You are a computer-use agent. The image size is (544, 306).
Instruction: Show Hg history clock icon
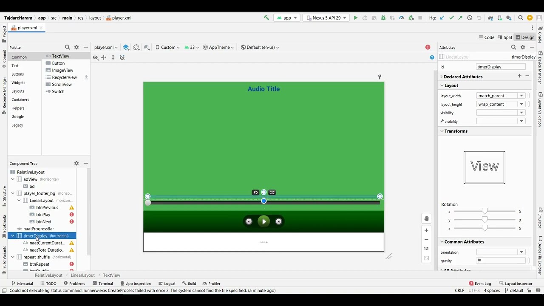(x=470, y=18)
